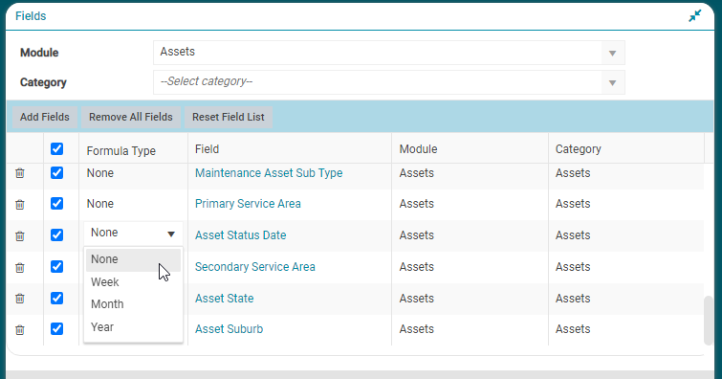Delete the Secondary Service Area field
The height and width of the screenshot is (379, 722).
20,267
